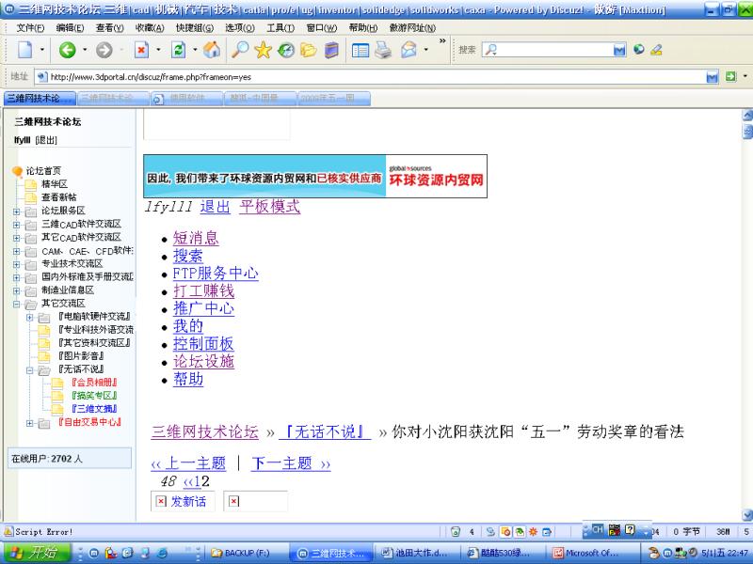Print the page using the printer icon
Image resolution: width=753 pixels, height=564 pixels.
(383, 50)
